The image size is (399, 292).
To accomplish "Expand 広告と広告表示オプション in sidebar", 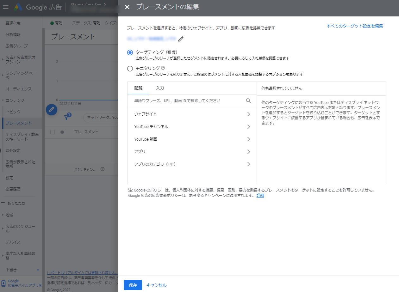I will pyautogui.click(x=21, y=59).
